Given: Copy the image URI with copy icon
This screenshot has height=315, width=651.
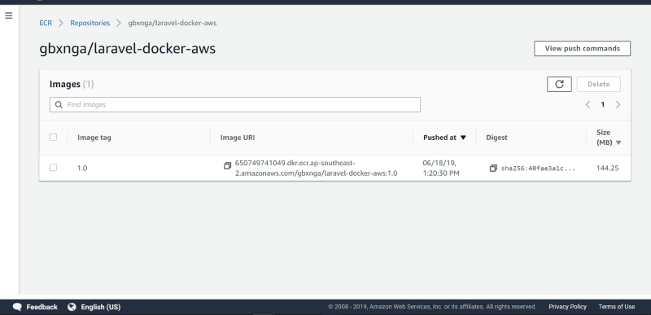Looking at the screenshot, I should coord(228,165).
